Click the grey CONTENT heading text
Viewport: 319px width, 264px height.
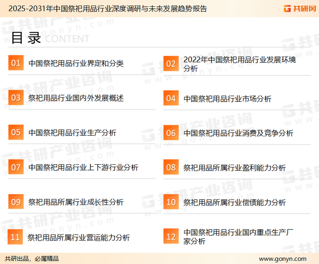tap(67, 39)
